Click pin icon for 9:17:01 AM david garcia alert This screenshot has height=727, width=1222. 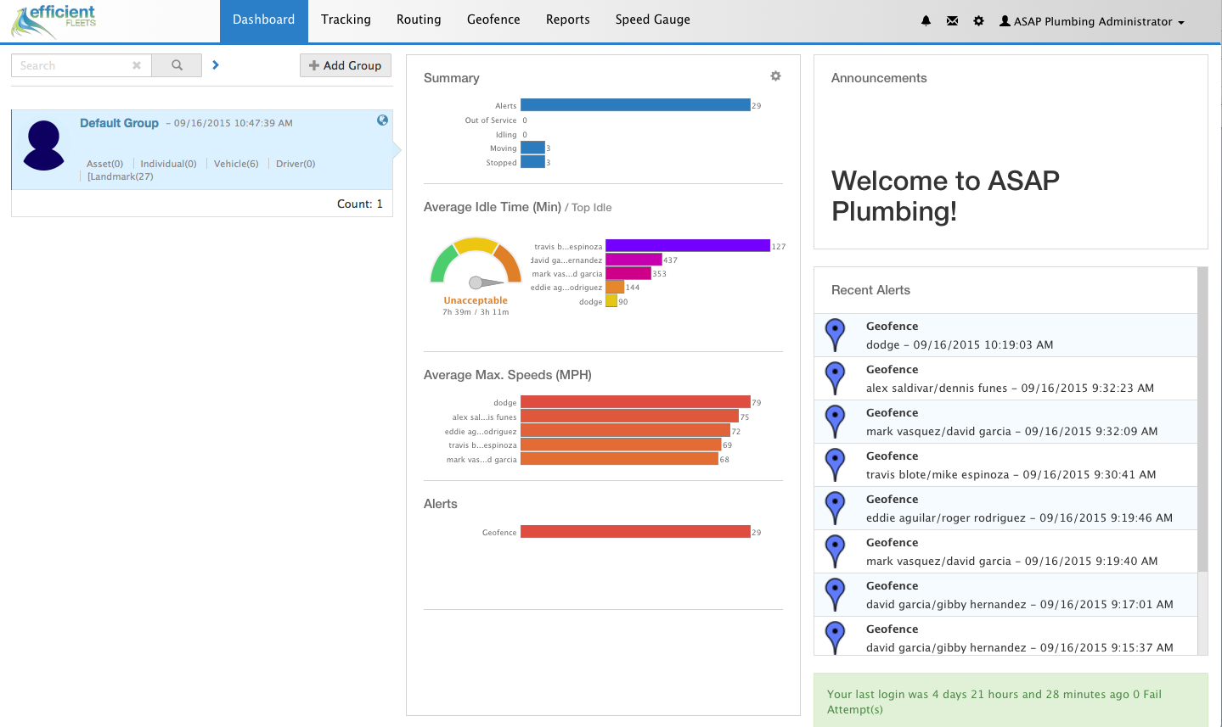[x=836, y=595]
